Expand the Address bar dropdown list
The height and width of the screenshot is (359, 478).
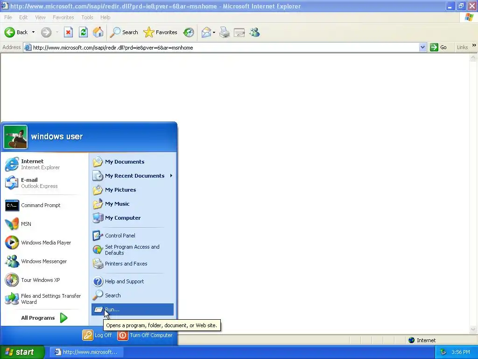pyautogui.click(x=422, y=47)
